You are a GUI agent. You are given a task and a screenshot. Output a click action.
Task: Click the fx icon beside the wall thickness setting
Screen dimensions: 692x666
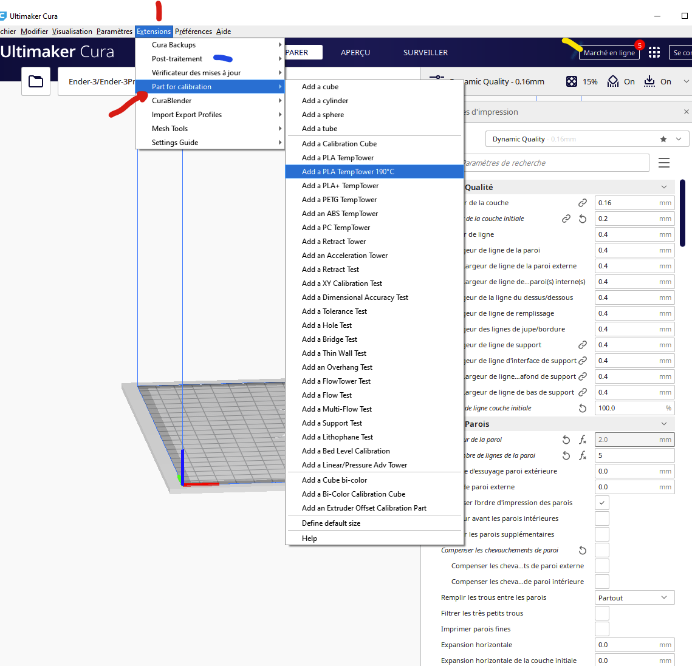(583, 440)
